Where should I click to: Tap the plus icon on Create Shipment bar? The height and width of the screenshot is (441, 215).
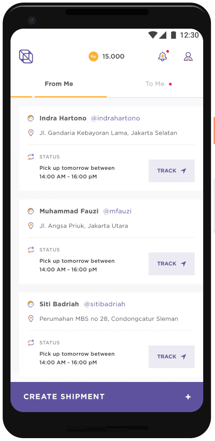pos(188,397)
